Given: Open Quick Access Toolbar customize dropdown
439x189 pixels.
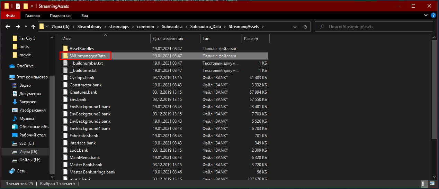Looking at the screenshot, I should [32, 6].
